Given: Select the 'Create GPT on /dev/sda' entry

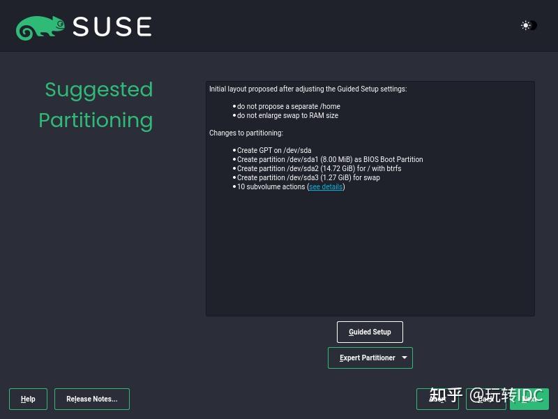Looking at the screenshot, I should coord(273,150).
